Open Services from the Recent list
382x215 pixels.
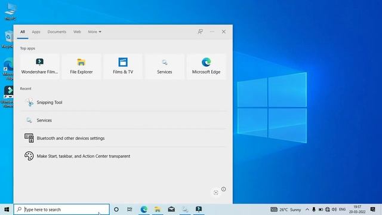click(x=124, y=120)
